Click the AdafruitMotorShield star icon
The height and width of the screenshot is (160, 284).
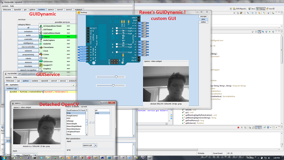41,33
